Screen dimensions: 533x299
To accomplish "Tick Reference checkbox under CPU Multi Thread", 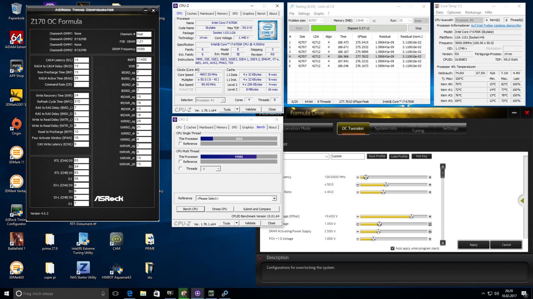I will (x=180, y=162).
